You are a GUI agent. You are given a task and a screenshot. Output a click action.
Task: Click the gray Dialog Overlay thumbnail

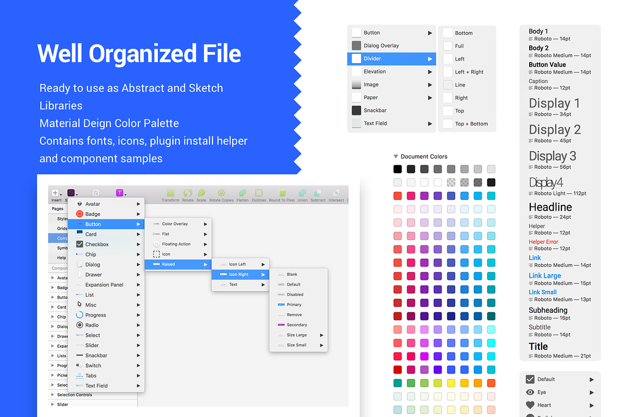(x=356, y=45)
